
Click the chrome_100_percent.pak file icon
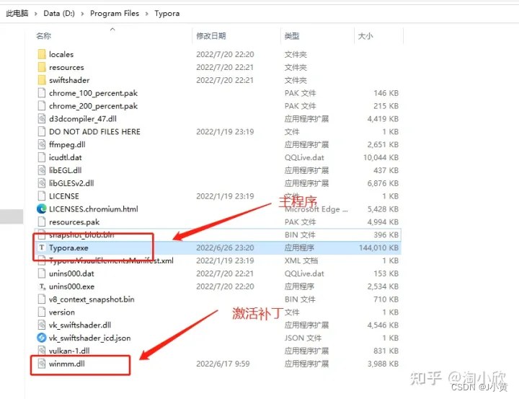[42, 93]
